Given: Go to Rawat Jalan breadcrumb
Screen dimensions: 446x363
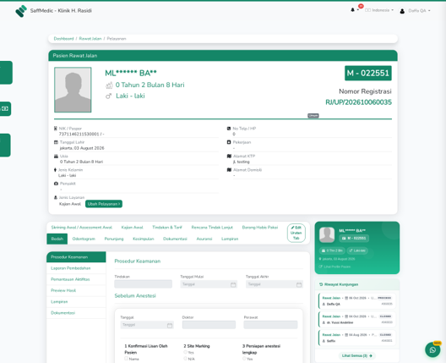Looking at the screenshot, I should pos(90,39).
